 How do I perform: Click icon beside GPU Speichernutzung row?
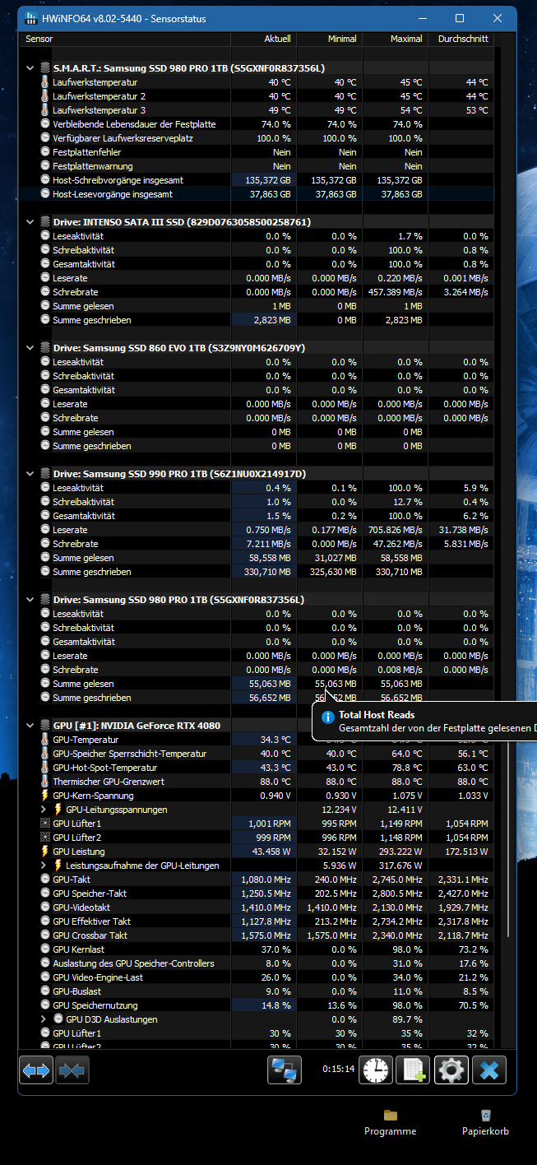tap(45, 1005)
